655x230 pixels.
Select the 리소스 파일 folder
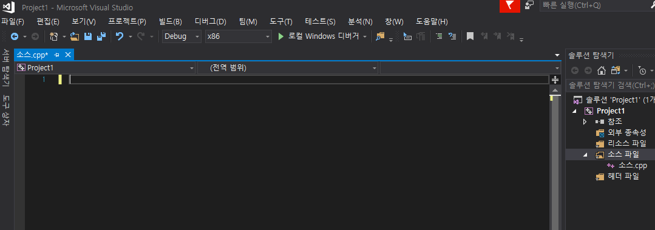click(627, 144)
